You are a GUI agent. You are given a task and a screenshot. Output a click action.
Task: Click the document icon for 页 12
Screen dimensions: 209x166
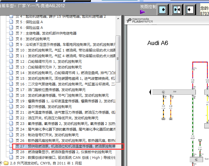[11, 61]
